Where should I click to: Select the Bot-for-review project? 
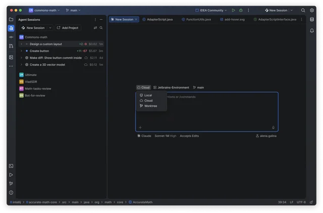pos(32,96)
